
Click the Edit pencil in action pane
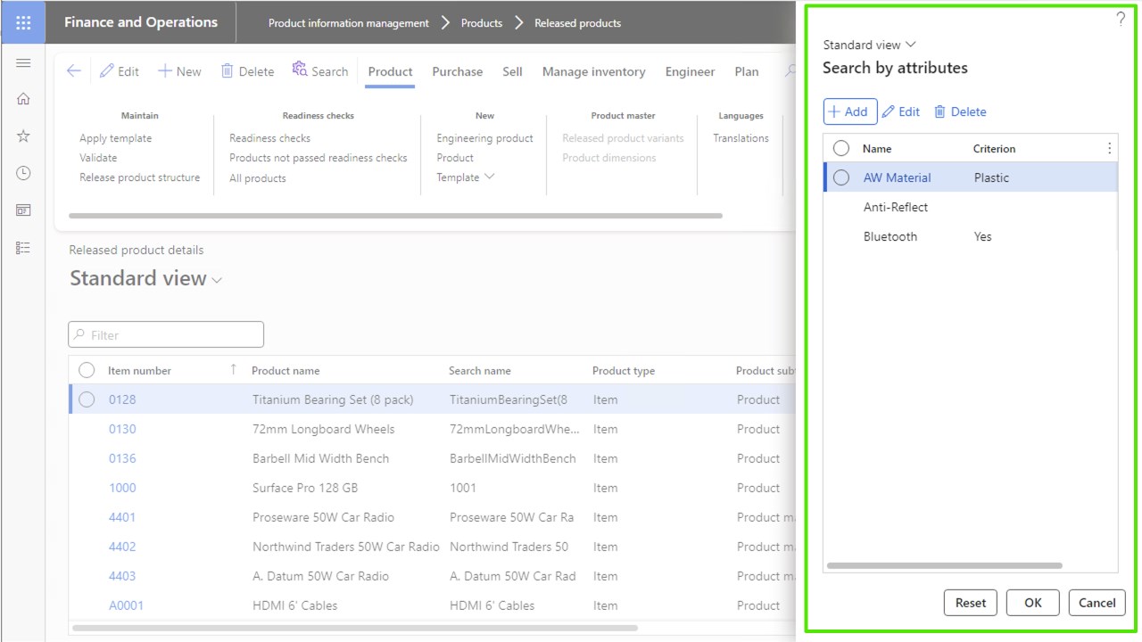pyautogui.click(x=120, y=71)
